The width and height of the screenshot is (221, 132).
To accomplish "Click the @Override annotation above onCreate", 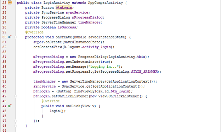I will coord(34,32).
